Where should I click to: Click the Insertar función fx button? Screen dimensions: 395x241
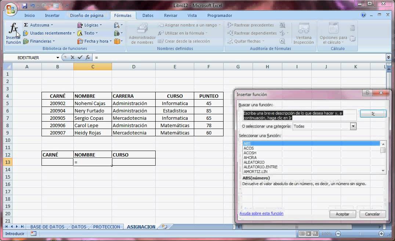click(13, 33)
